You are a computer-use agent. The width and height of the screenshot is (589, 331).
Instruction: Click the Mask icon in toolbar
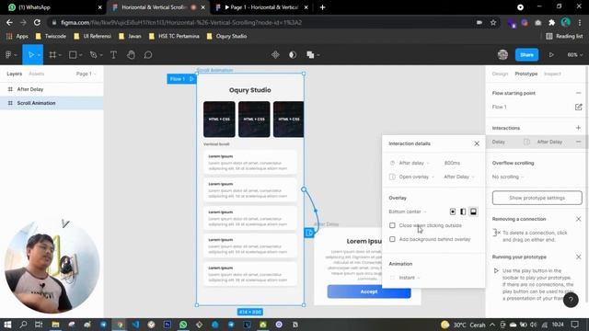pyautogui.click(x=293, y=55)
